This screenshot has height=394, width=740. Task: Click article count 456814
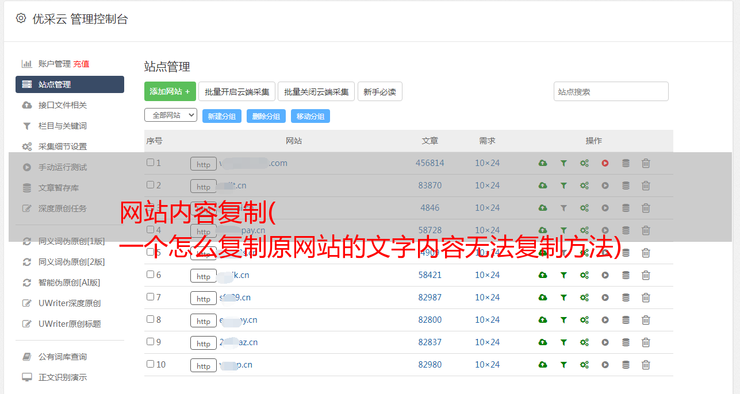[430, 163]
